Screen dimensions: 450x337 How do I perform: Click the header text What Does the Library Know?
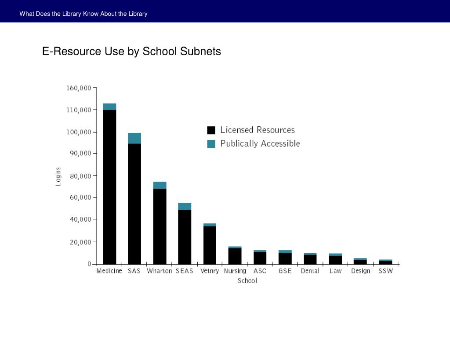(59, 14)
